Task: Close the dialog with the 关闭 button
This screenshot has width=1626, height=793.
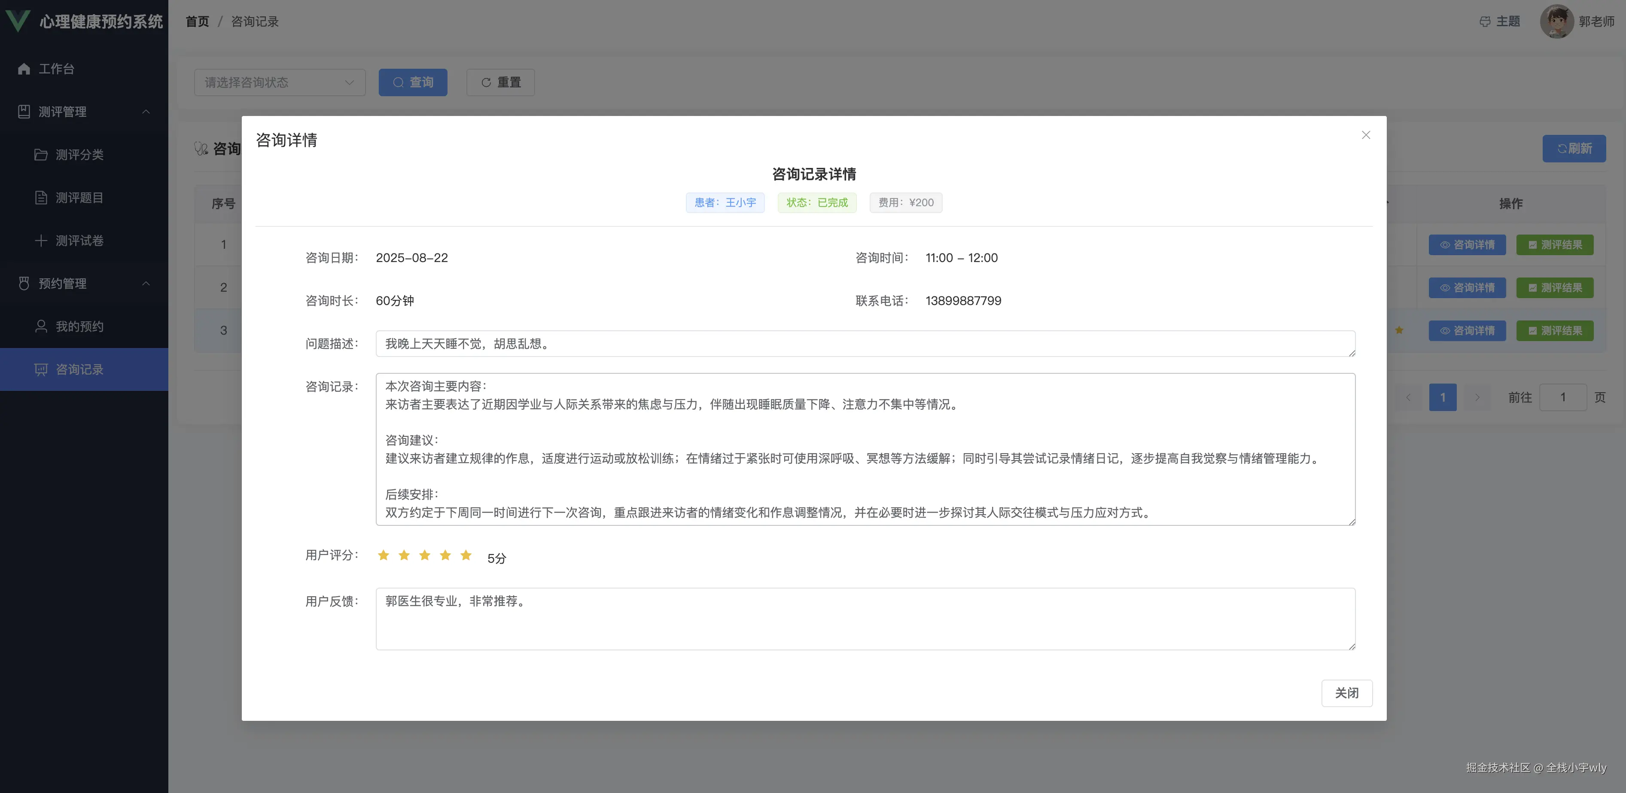Action: point(1347,692)
